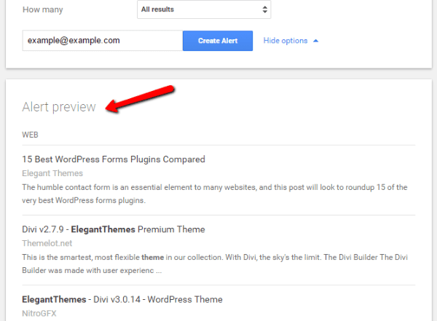Click the NitroGFX source label
The height and width of the screenshot is (321, 437).
pyautogui.click(x=39, y=313)
